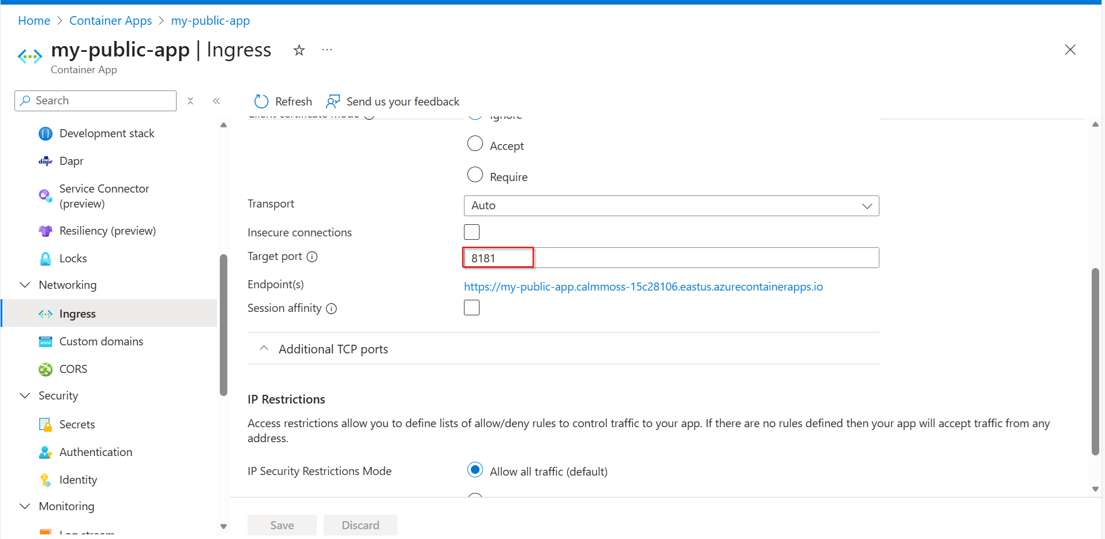This screenshot has height=539, width=1105.
Task: Open the Transport dropdown
Action: coord(671,206)
